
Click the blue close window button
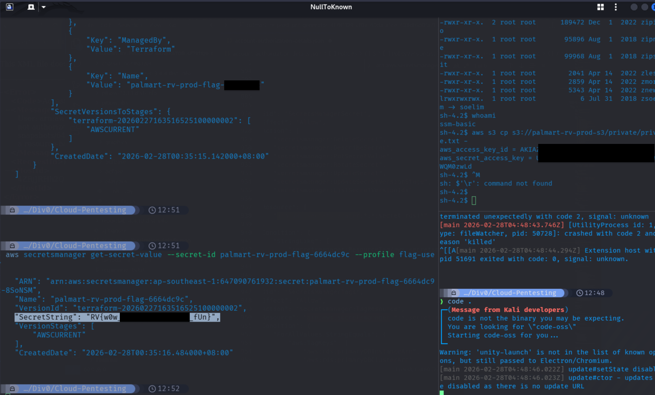click(653, 7)
